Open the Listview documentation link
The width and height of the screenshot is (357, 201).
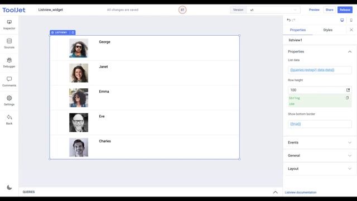(x=301, y=192)
